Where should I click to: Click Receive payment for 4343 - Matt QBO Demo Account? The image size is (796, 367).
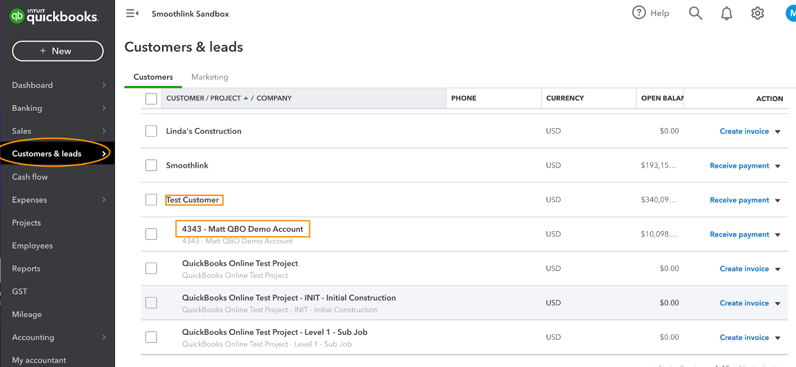click(739, 234)
